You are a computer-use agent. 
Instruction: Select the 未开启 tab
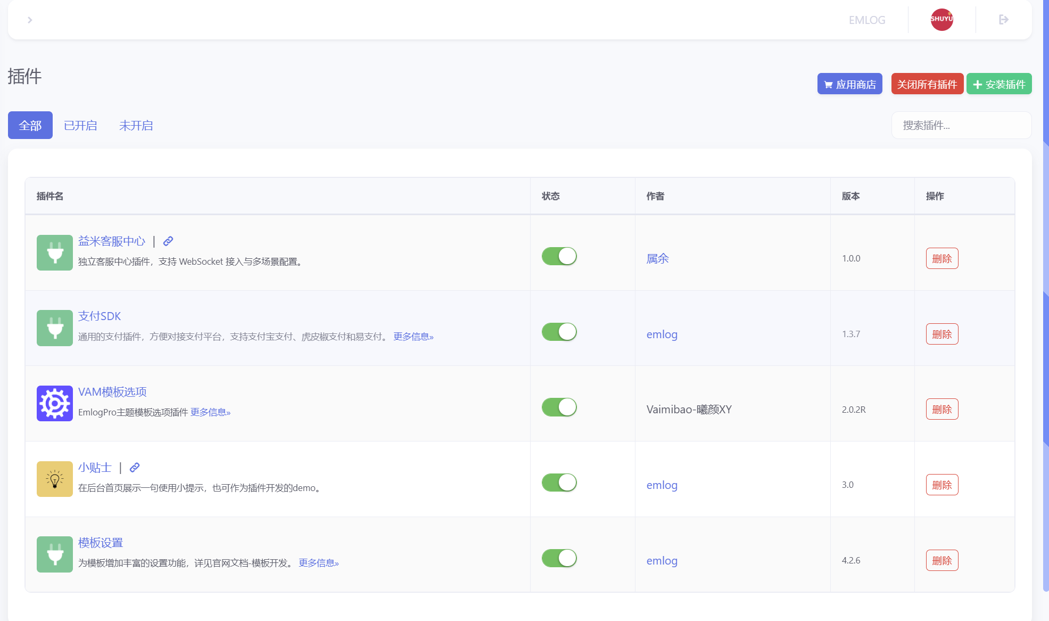[136, 126]
